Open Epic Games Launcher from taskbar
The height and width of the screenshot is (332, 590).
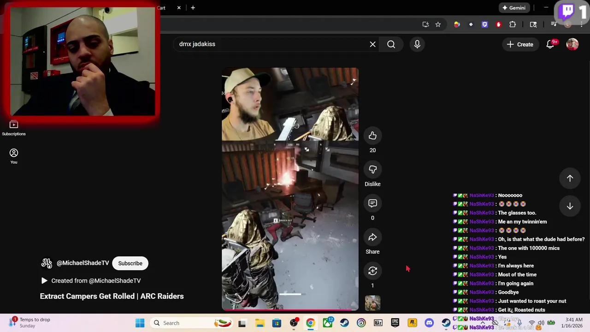(x=395, y=323)
